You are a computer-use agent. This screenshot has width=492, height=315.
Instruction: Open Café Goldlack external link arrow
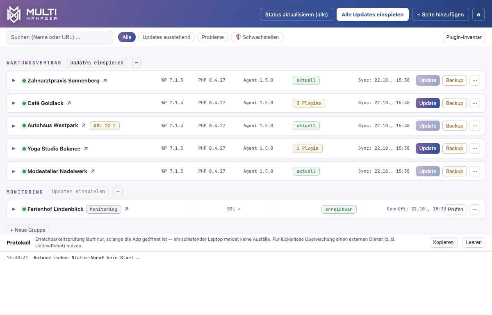pyautogui.click(x=69, y=103)
